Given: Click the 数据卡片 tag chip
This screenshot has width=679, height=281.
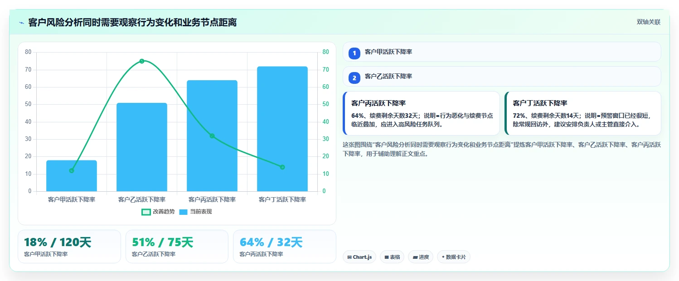Looking at the screenshot, I should click(x=454, y=257).
